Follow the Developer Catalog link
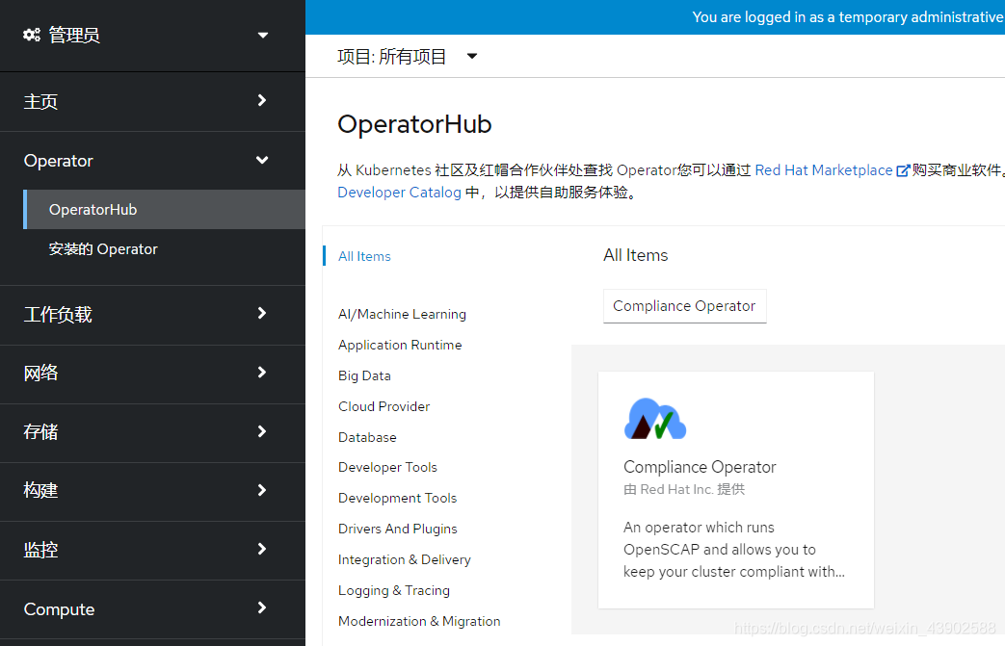1005x646 pixels. coord(399,193)
